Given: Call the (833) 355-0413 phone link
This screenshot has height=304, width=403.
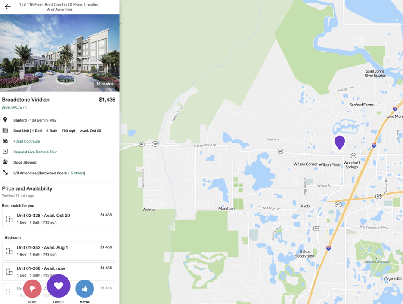Looking at the screenshot, I should [14, 108].
